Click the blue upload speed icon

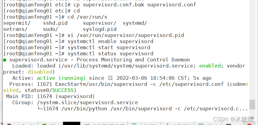click(x=168, y=124)
